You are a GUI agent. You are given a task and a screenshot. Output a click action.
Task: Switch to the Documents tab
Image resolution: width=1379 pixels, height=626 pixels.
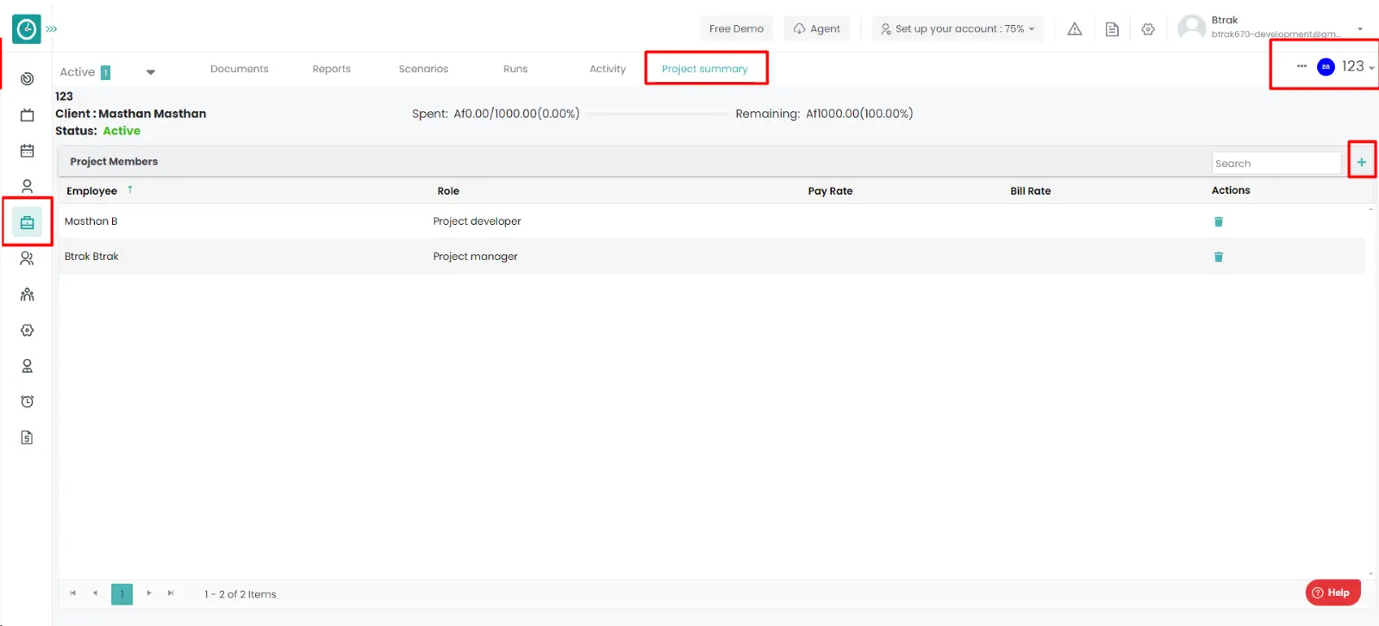pyautogui.click(x=239, y=69)
